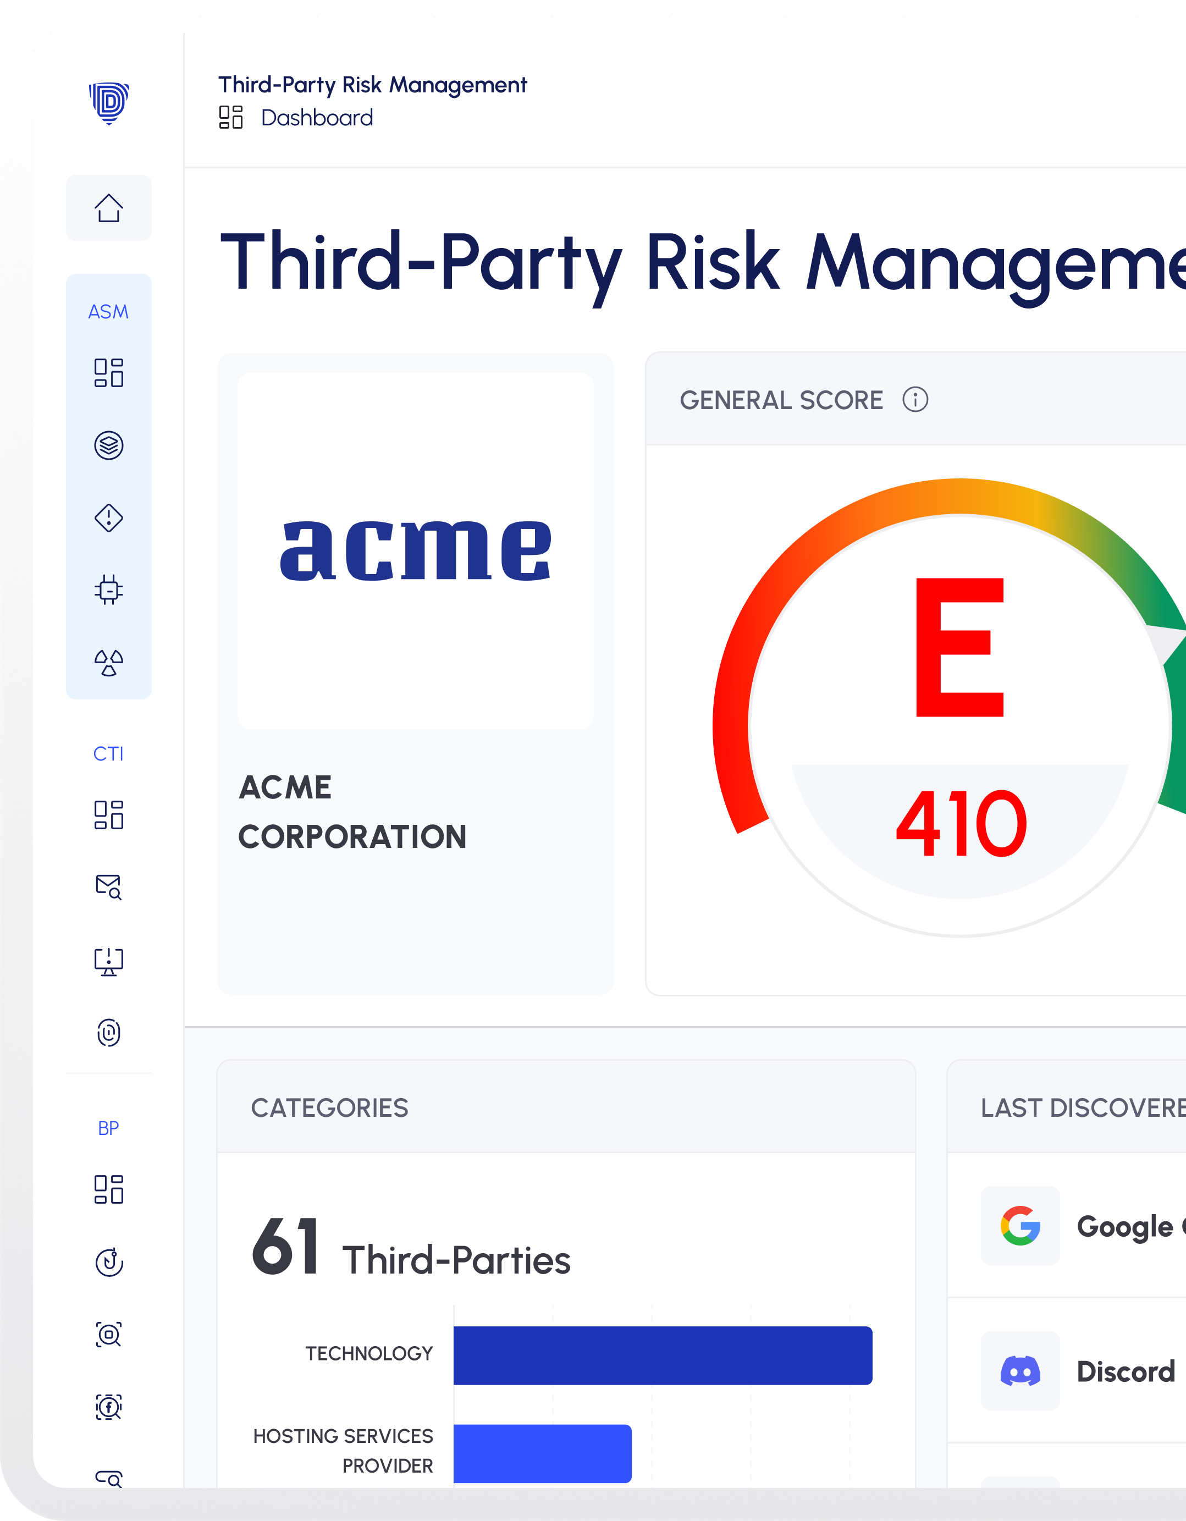
Task: Click the Dashboard breadcrumb link
Action: pos(316,118)
